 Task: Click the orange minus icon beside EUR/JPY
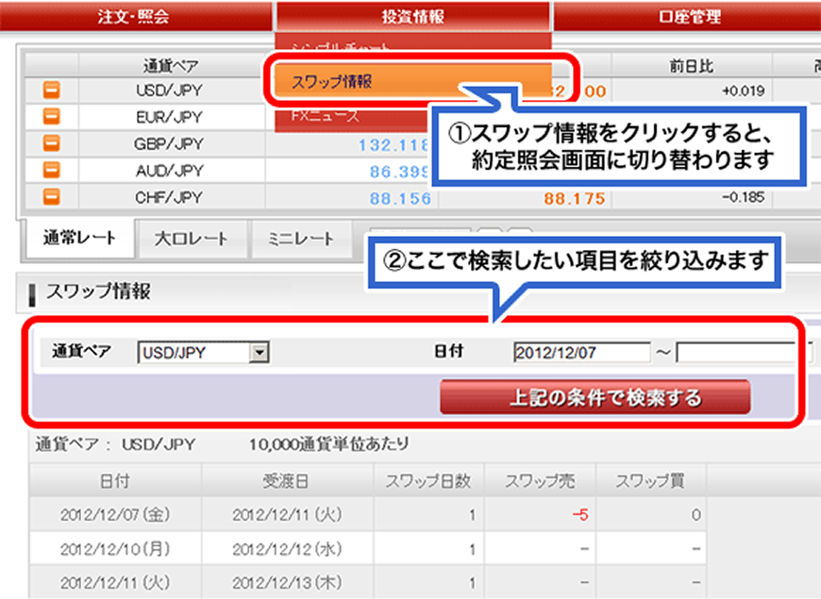pos(50,113)
